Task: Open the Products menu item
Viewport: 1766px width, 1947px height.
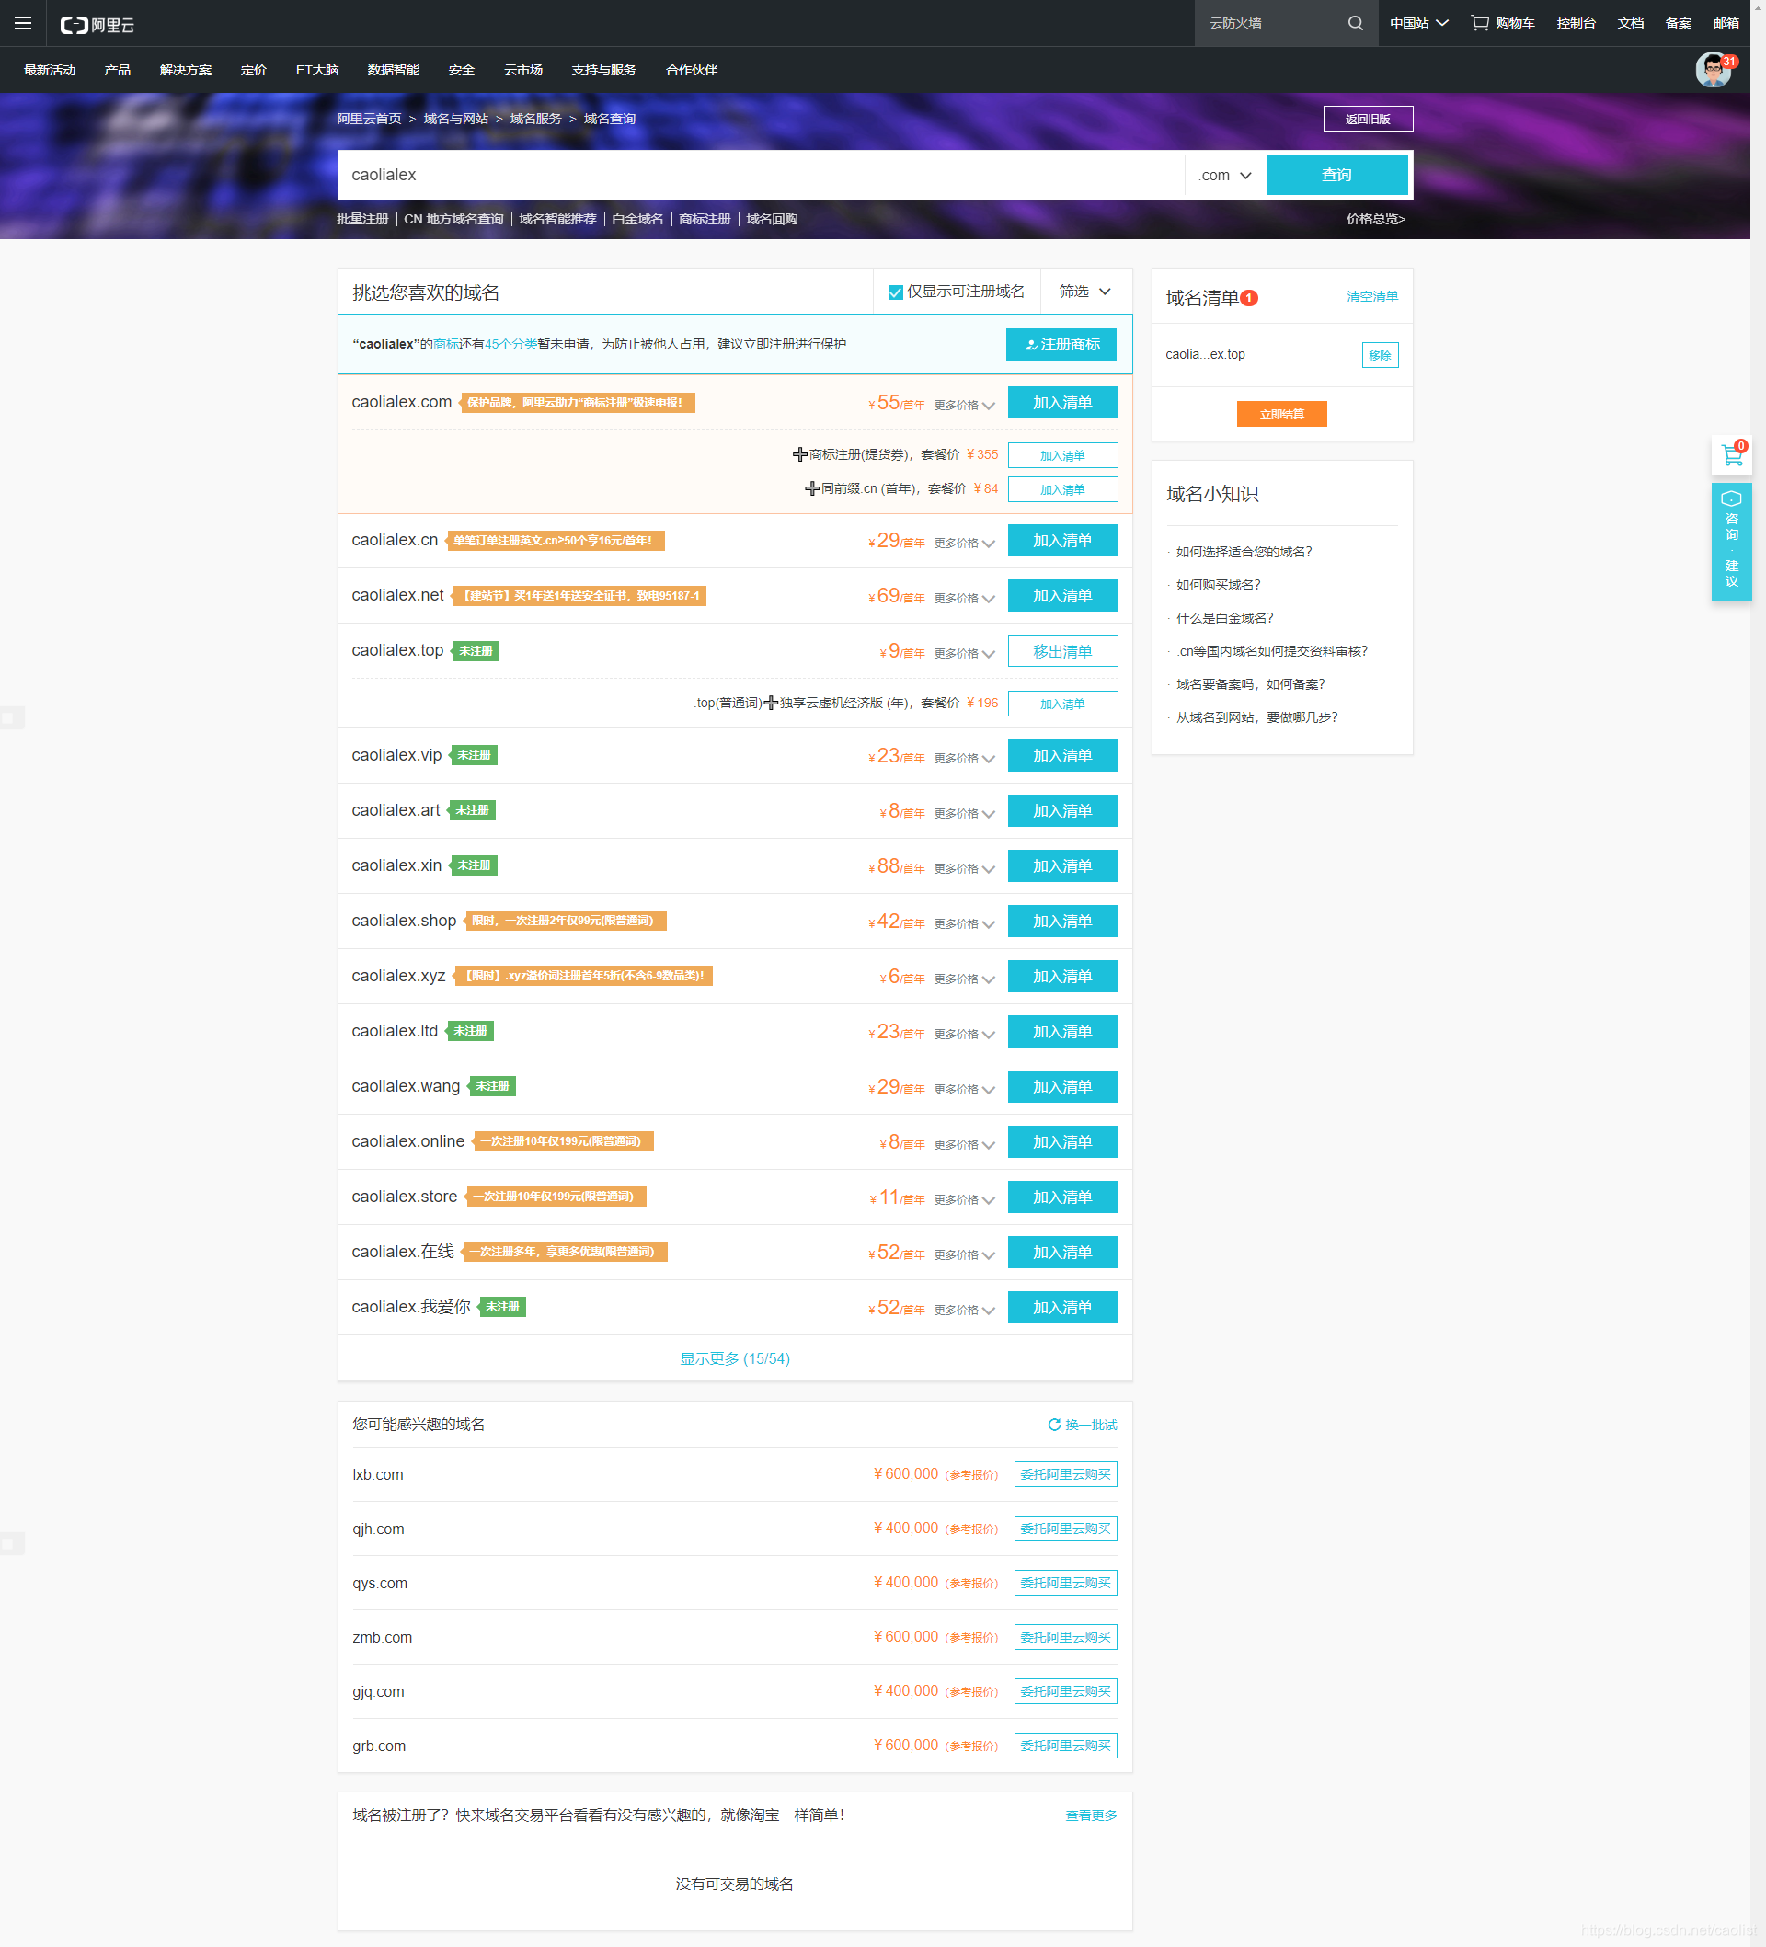Action: (117, 71)
